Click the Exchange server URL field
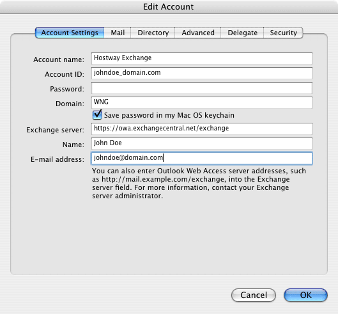Image resolution: width=338 pixels, height=314 pixels. [202, 129]
